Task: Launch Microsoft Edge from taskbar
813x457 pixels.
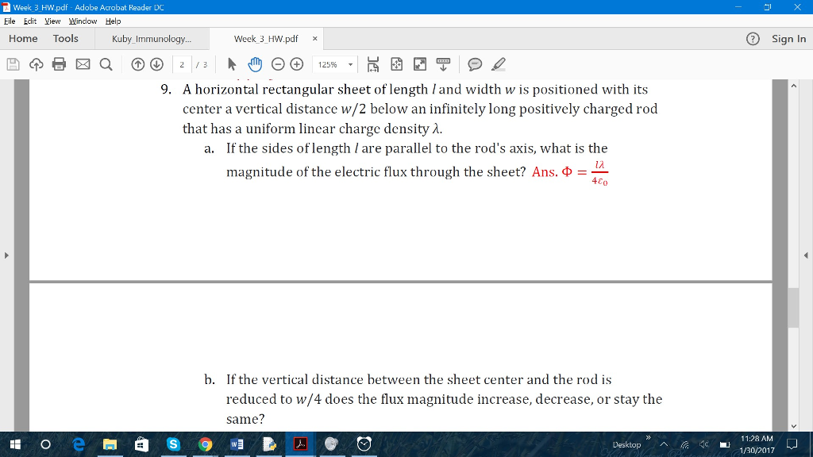Action: (x=79, y=444)
